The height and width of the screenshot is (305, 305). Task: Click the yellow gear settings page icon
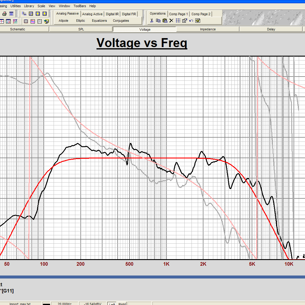coord(198,21)
